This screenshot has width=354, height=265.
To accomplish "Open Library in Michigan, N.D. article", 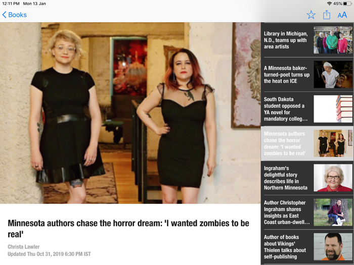I will tap(307, 40).
